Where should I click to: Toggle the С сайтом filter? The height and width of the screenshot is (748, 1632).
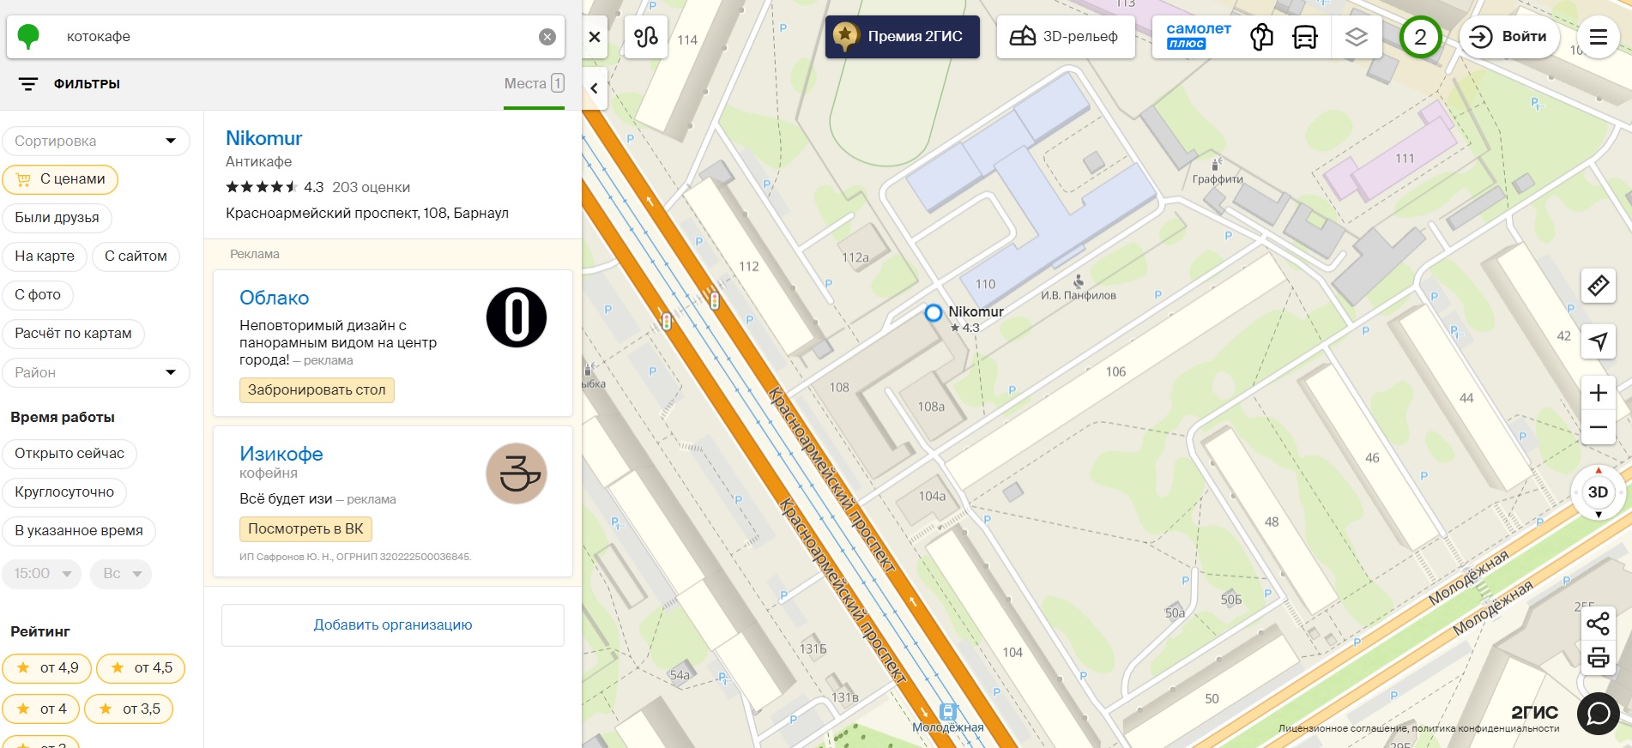[x=136, y=256]
